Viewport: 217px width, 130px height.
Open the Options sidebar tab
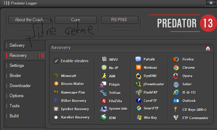(24, 96)
